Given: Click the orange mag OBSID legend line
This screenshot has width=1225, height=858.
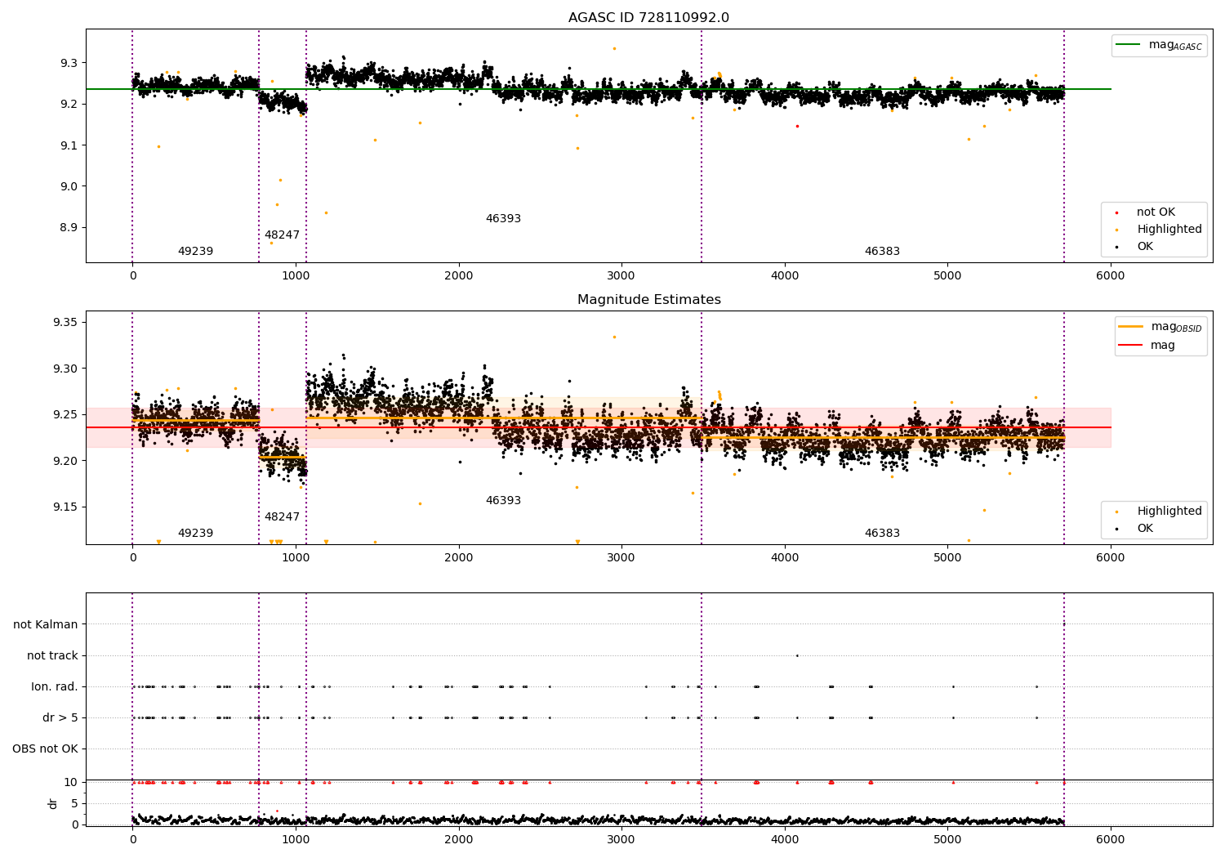Looking at the screenshot, I should (x=1131, y=327).
